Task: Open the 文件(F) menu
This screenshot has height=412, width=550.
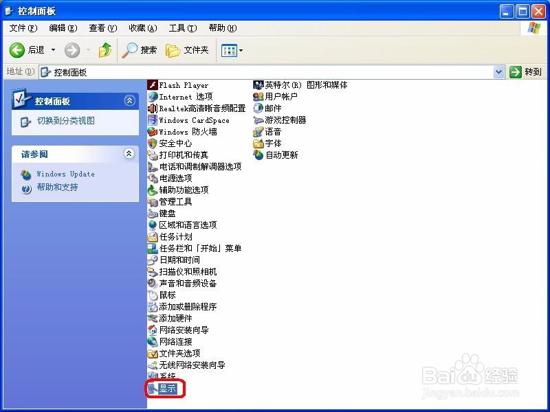Action: click(x=23, y=28)
